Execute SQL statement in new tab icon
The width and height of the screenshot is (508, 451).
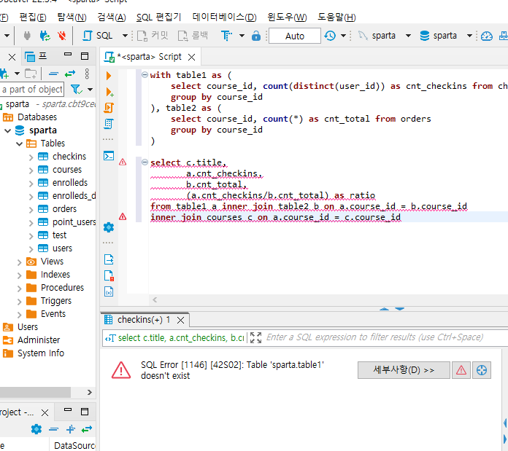coord(109,92)
